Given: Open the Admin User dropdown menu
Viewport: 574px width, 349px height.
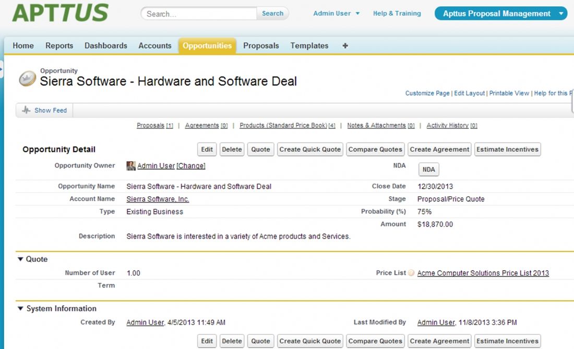Looking at the screenshot, I should (x=337, y=14).
